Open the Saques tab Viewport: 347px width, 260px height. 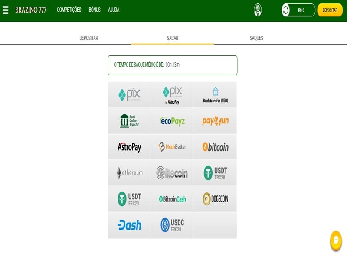click(x=256, y=38)
